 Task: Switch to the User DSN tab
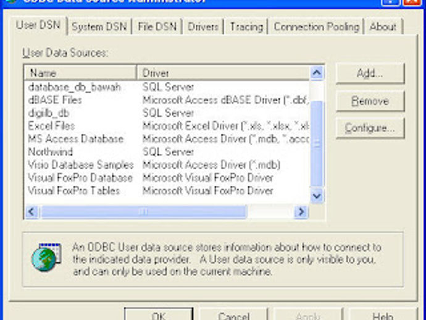[x=38, y=25]
